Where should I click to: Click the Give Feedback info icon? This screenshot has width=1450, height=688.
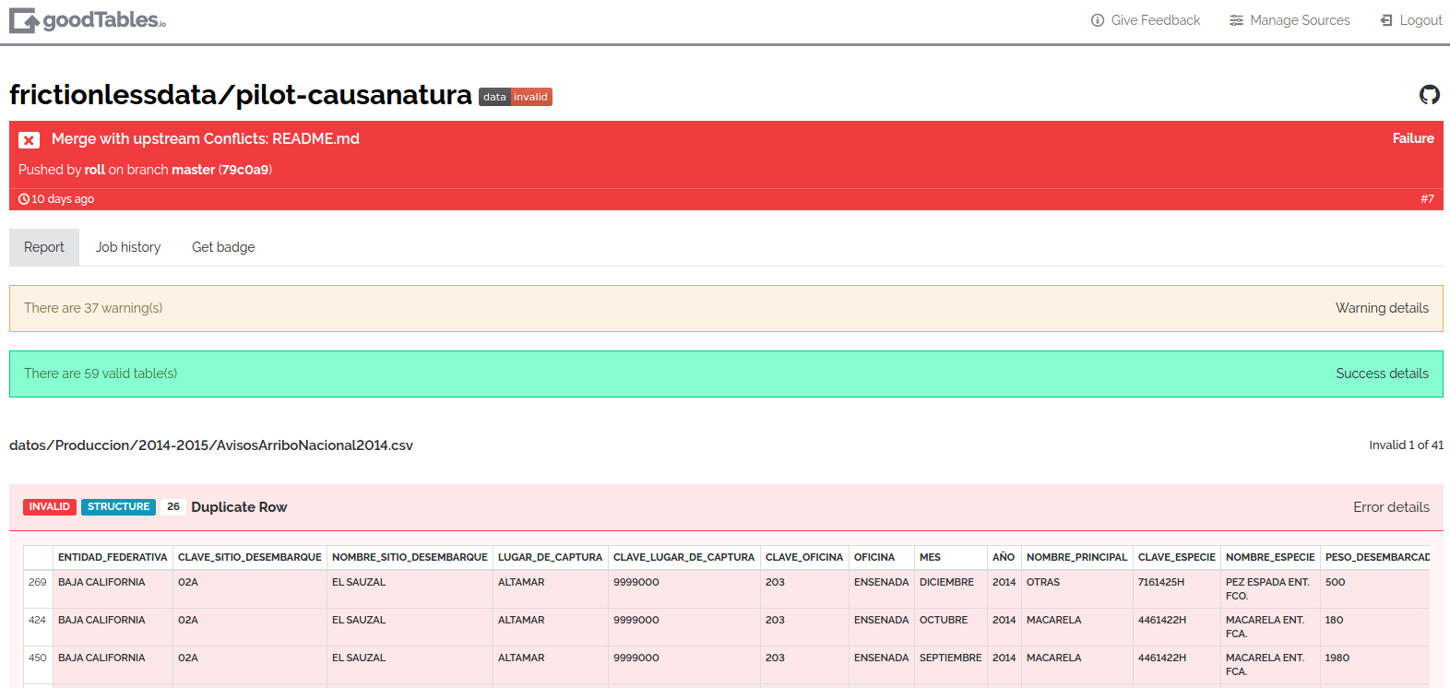1098,20
